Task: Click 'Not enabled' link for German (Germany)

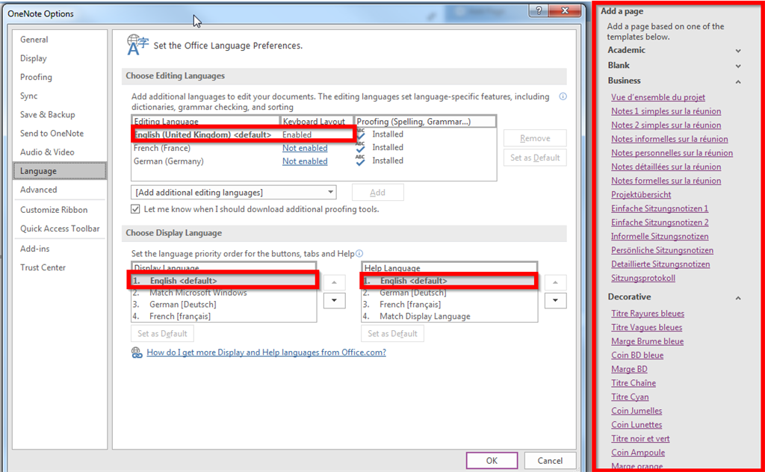Action: (305, 161)
